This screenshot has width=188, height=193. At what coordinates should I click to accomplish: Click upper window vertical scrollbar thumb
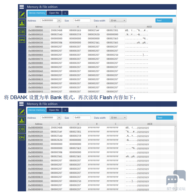click(175, 37)
